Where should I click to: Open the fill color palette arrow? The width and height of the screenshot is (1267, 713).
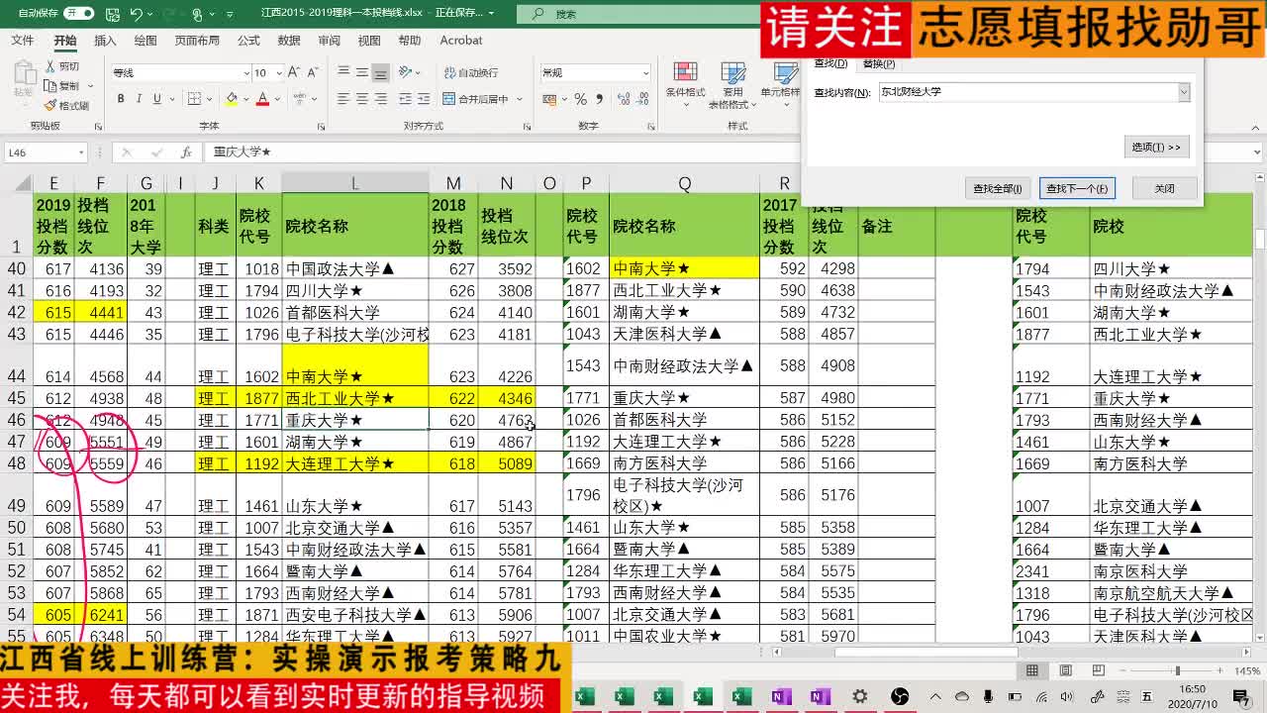[244, 99]
